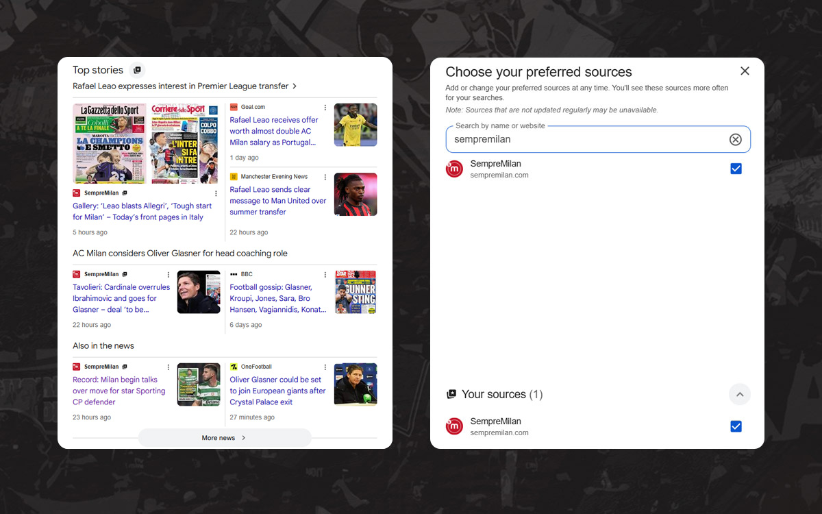Open the Oliver Glasner European giants article

pyautogui.click(x=277, y=391)
